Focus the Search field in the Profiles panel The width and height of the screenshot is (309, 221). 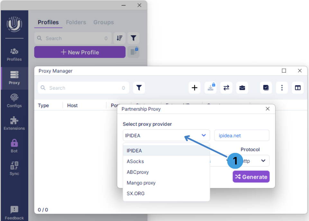point(73,38)
